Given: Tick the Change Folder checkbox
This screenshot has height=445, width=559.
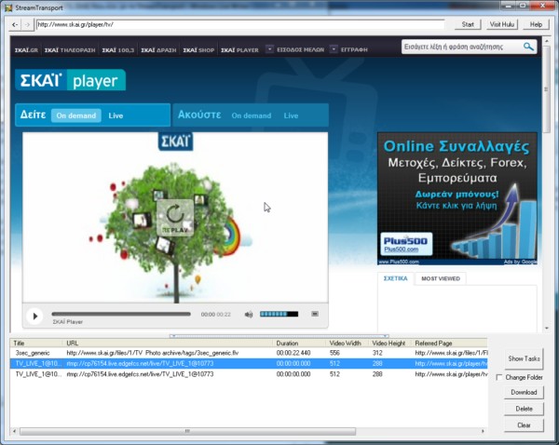Looking at the screenshot, I should coord(499,377).
